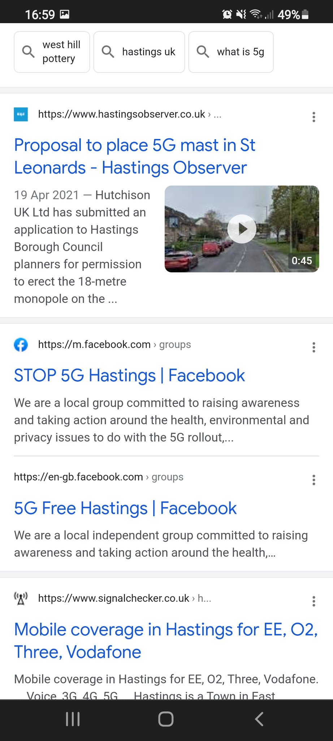Open more options for 5G Free Hastings result
The image size is (333, 741).
click(x=313, y=480)
